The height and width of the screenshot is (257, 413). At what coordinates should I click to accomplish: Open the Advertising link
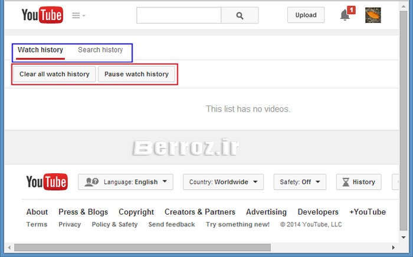(266, 212)
